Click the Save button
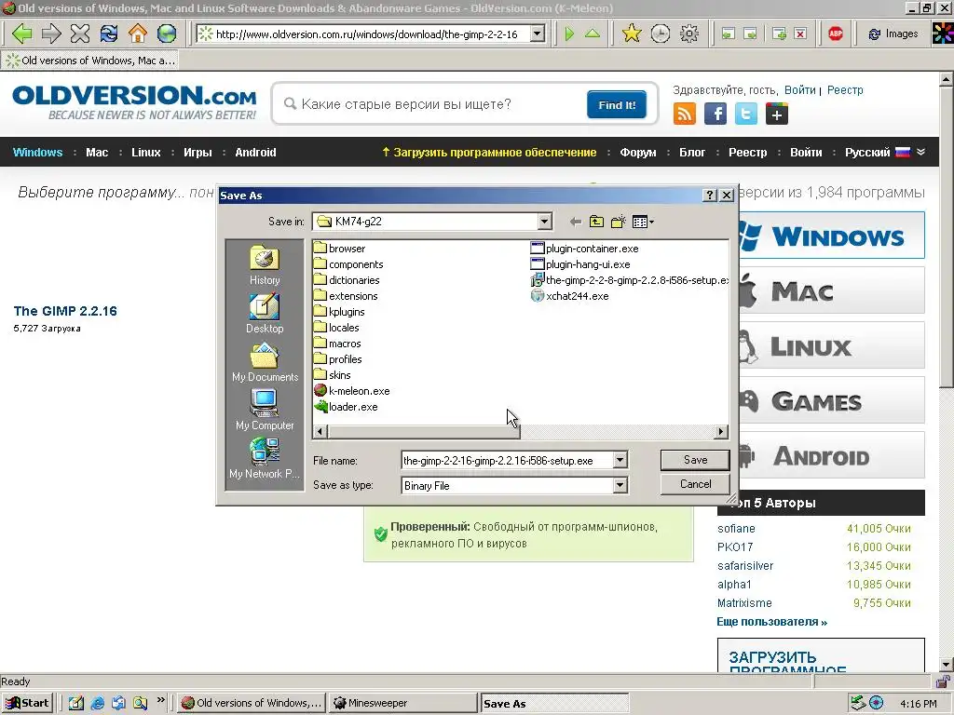954x715 pixels. click(x=695, y=460)
